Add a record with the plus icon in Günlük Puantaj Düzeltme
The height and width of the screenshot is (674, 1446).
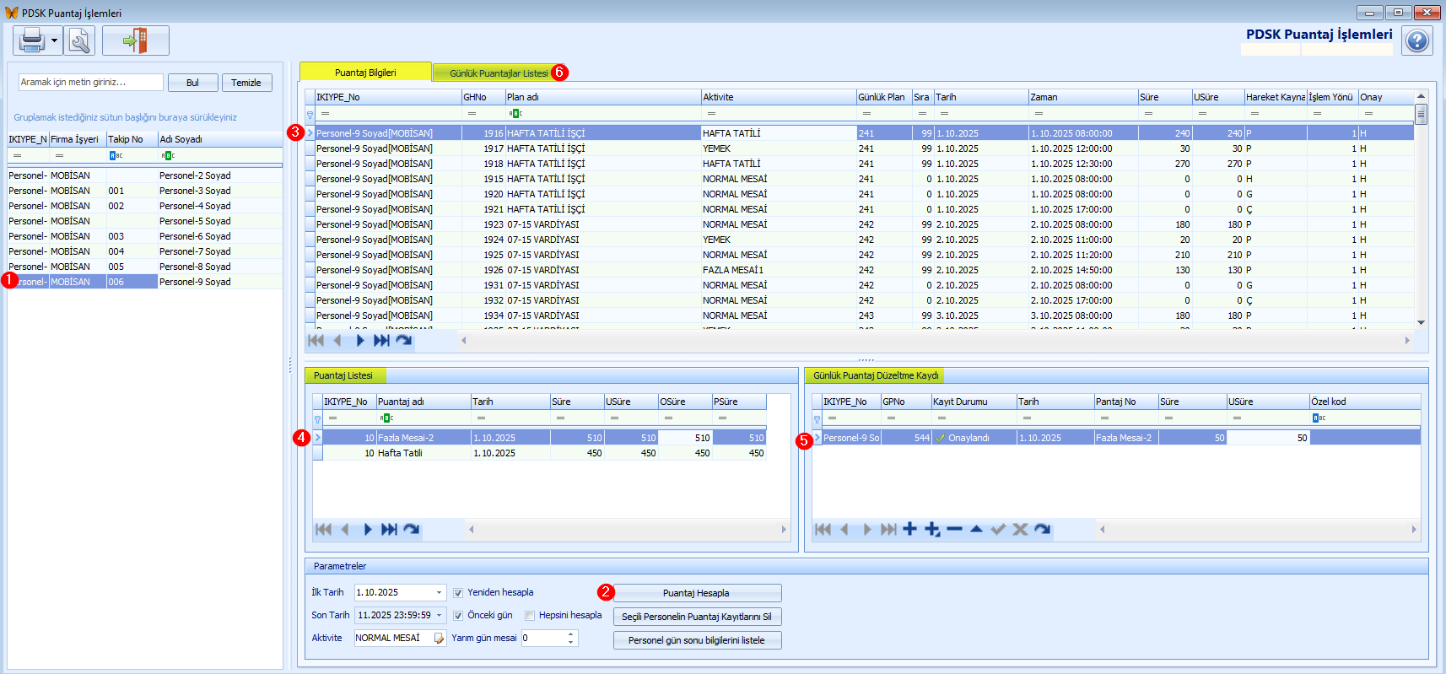(909, 529)
